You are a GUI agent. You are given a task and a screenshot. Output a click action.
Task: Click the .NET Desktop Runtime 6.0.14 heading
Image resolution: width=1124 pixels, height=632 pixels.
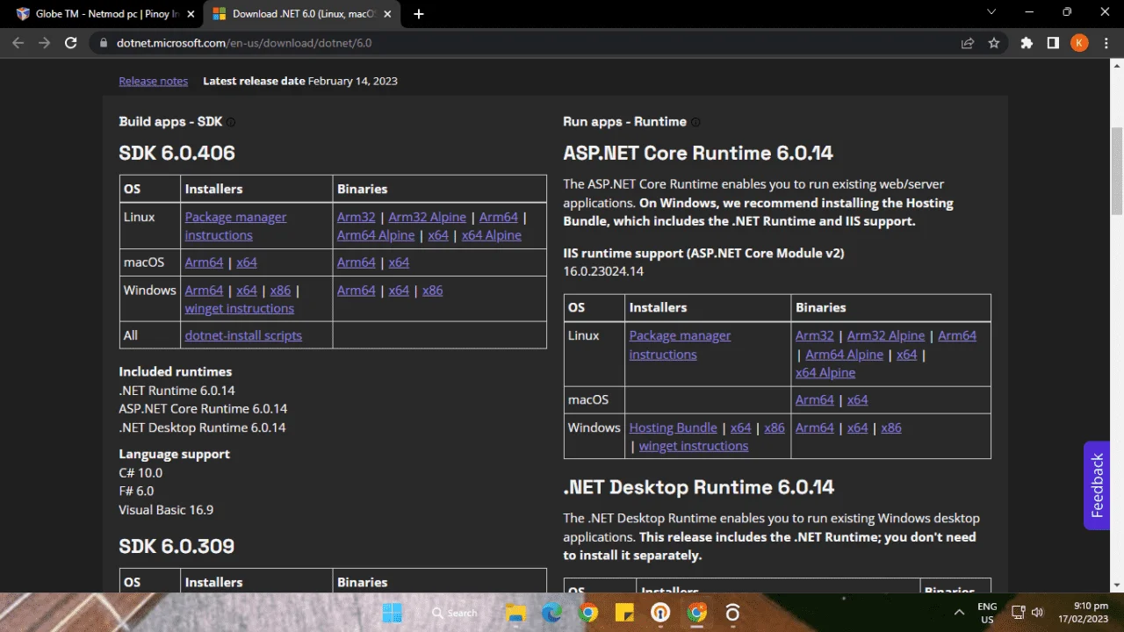pyautogui.click(x=699, y=487)
